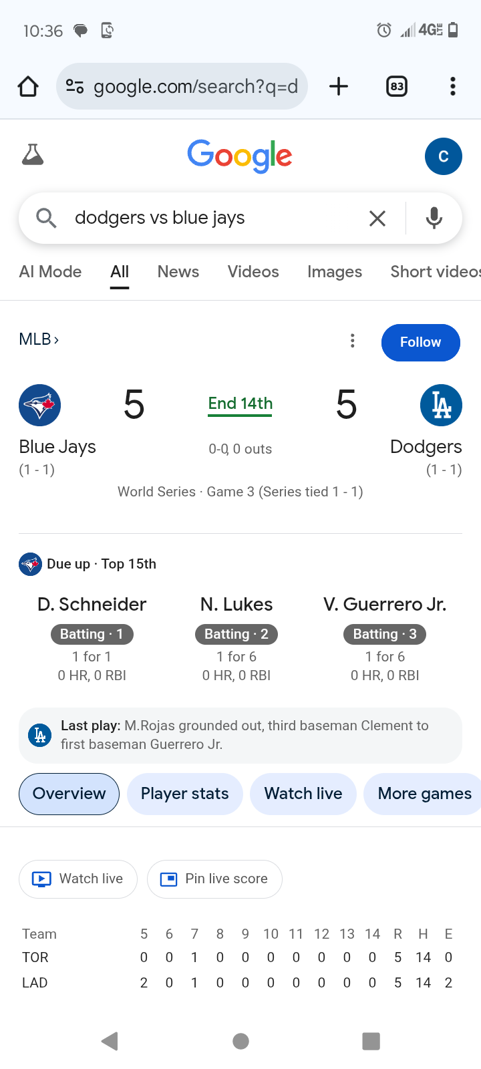481x1069 pixels.
Task: Open a new tab with plus icon
Action: click(x=339, y=86)
